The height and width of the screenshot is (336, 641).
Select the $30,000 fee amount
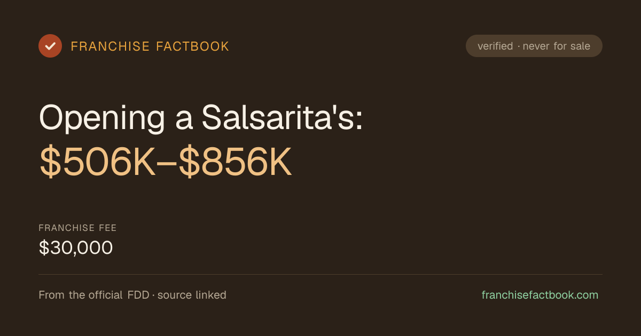(x=76, y=248)
